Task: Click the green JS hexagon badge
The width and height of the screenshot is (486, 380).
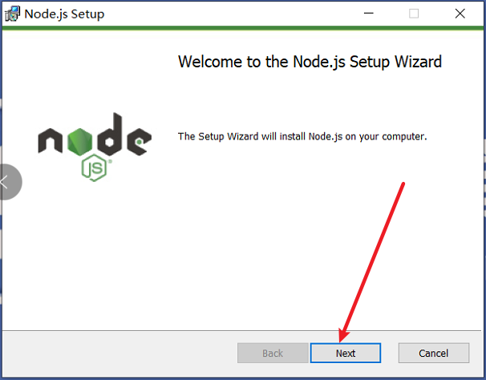Action: pyautogui.click(x=94, y=168)
